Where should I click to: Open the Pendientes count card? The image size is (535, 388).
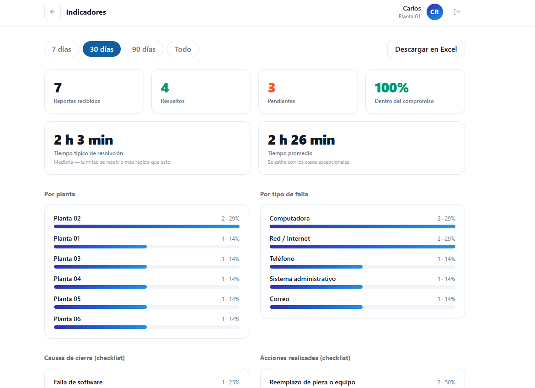click(x=308, y=92)
